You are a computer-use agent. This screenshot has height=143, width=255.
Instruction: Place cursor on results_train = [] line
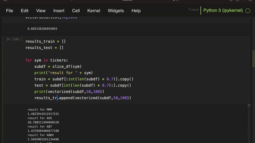45,41
